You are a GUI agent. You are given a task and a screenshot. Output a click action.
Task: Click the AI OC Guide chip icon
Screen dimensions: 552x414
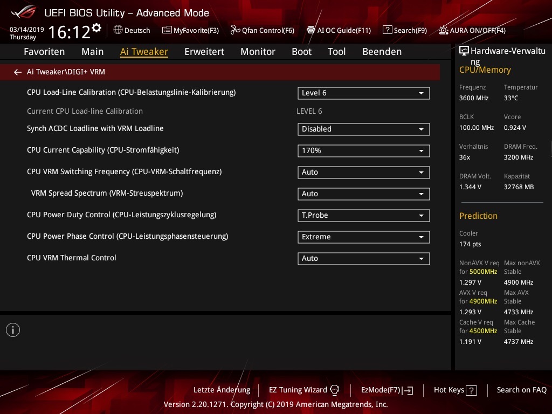click(x=311, y=30)
